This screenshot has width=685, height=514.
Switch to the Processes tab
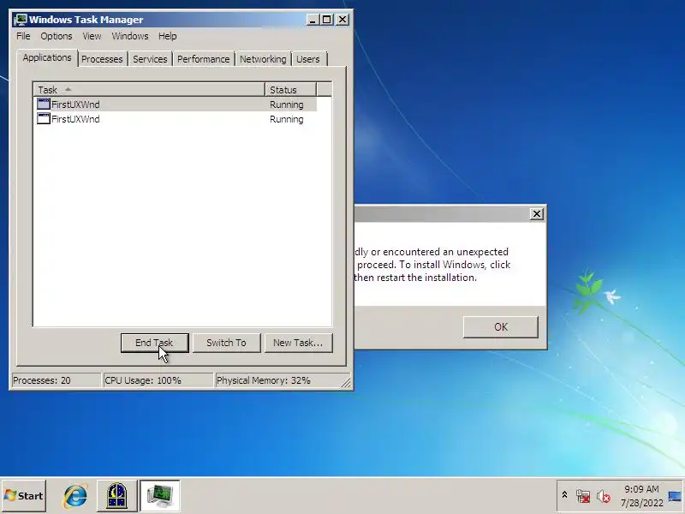pyautogui.click(x=102, y=59)
